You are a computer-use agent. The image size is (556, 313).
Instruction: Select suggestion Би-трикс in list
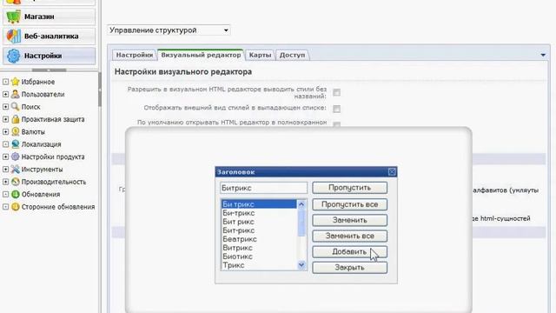click(x=259, y=213)
